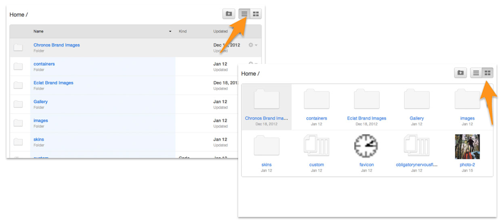Screen dimensions: 503x223
Task: Click folder icon of Gallery list row
Action: pyautogui.click(x=18, y=104)
